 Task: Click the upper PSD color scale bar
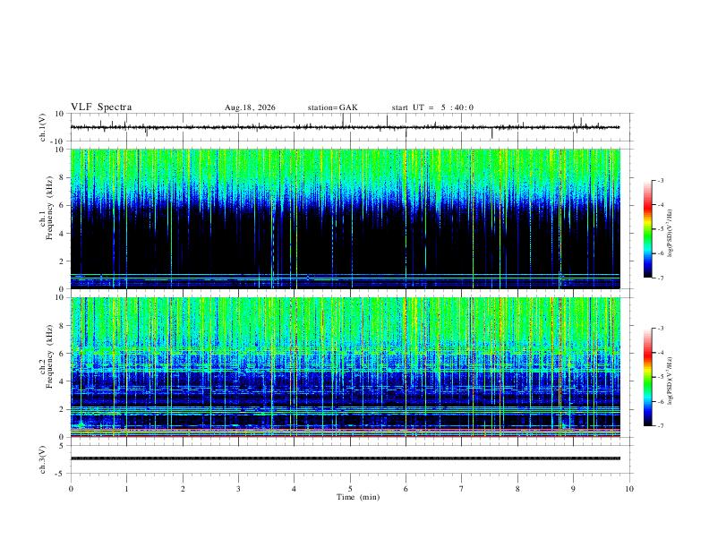click(x=647, y=229)
